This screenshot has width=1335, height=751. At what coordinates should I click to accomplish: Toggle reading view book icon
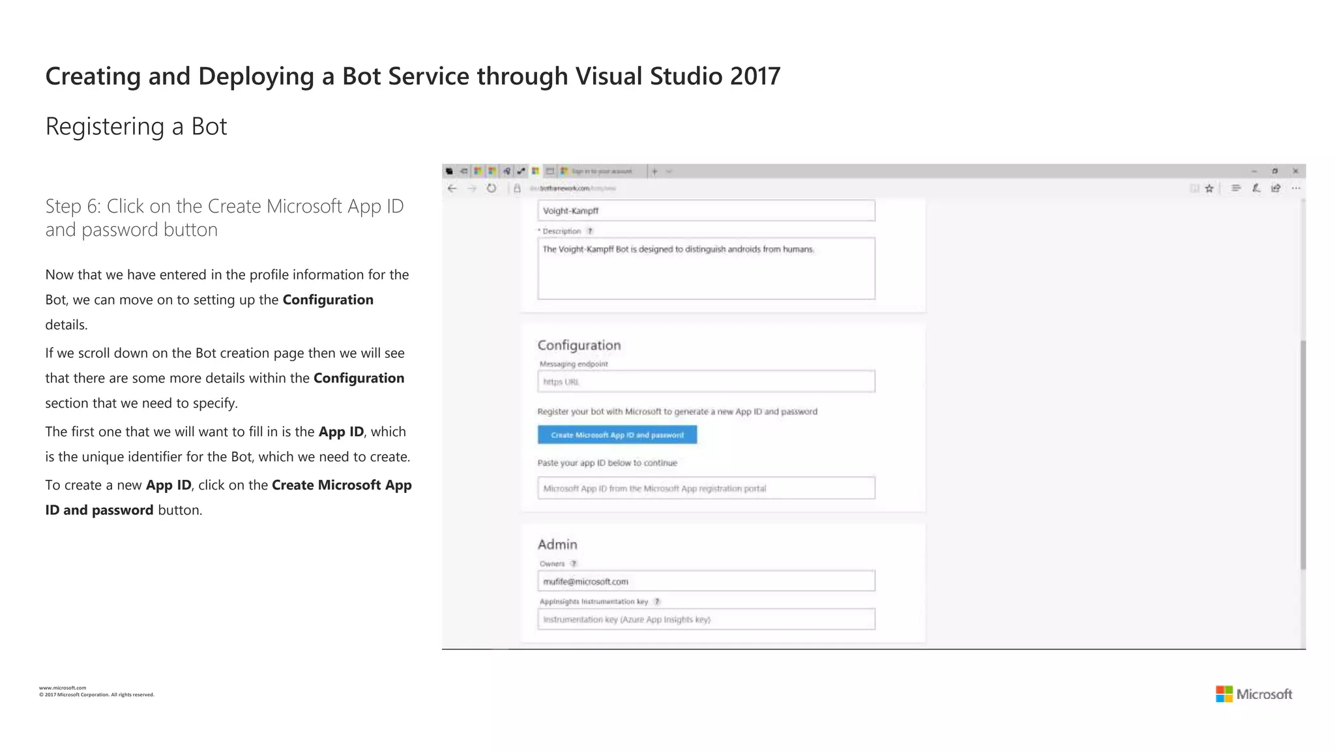click(x=1194, y=188)
